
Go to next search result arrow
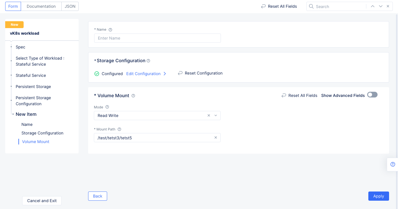point(380,6)
